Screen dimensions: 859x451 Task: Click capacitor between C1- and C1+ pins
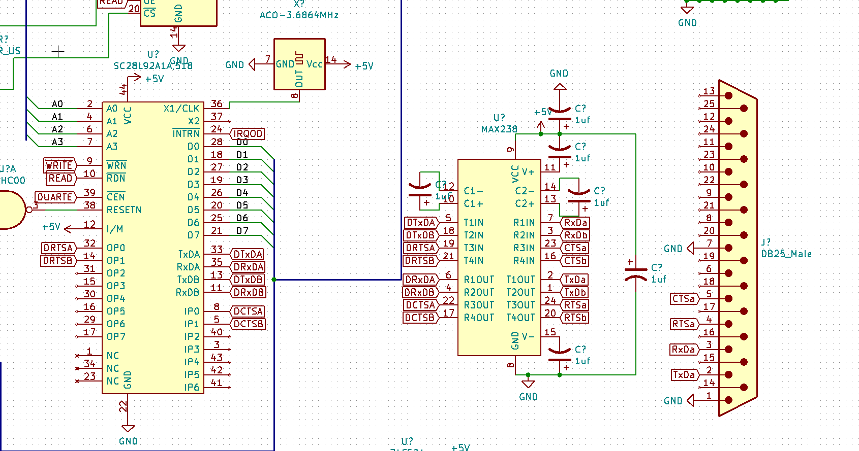click(420, 191)
